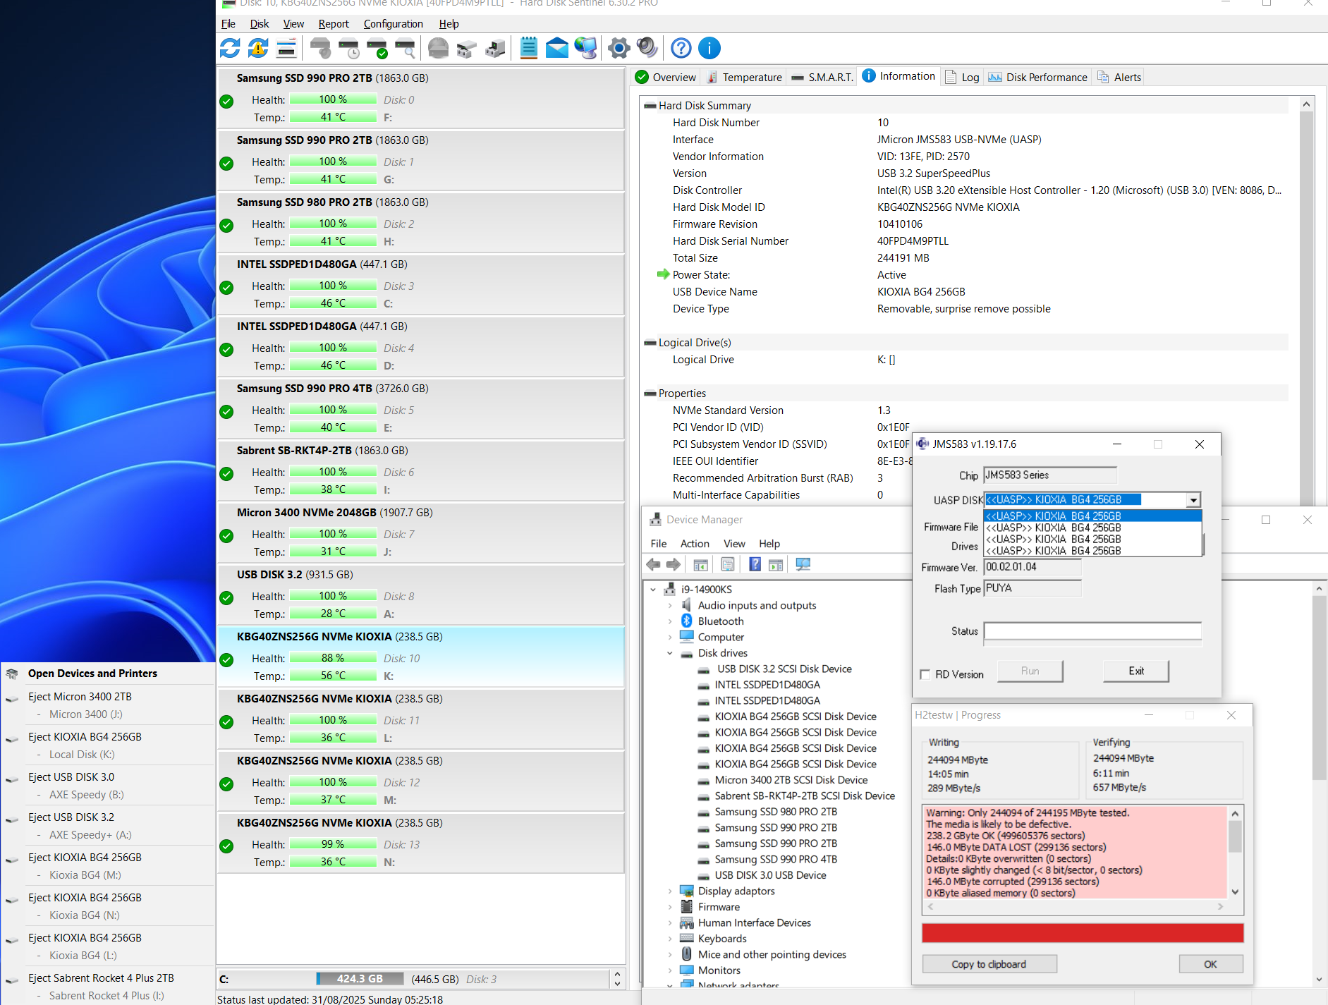The width and height of the screenshot is (1328, 1005).
Task: Open preferences with the gear icon
Action: [619, 48]
